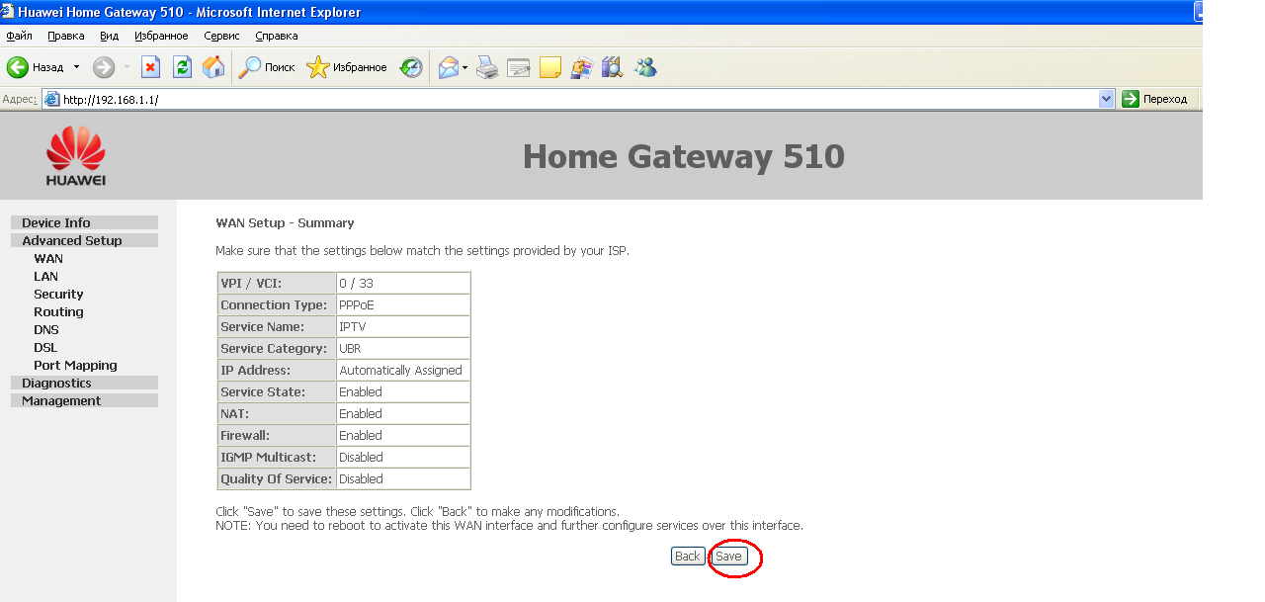The height and width of the screenshot is (602, 1265).
Task: Open the Сервис menu
Action: [222, 36]
